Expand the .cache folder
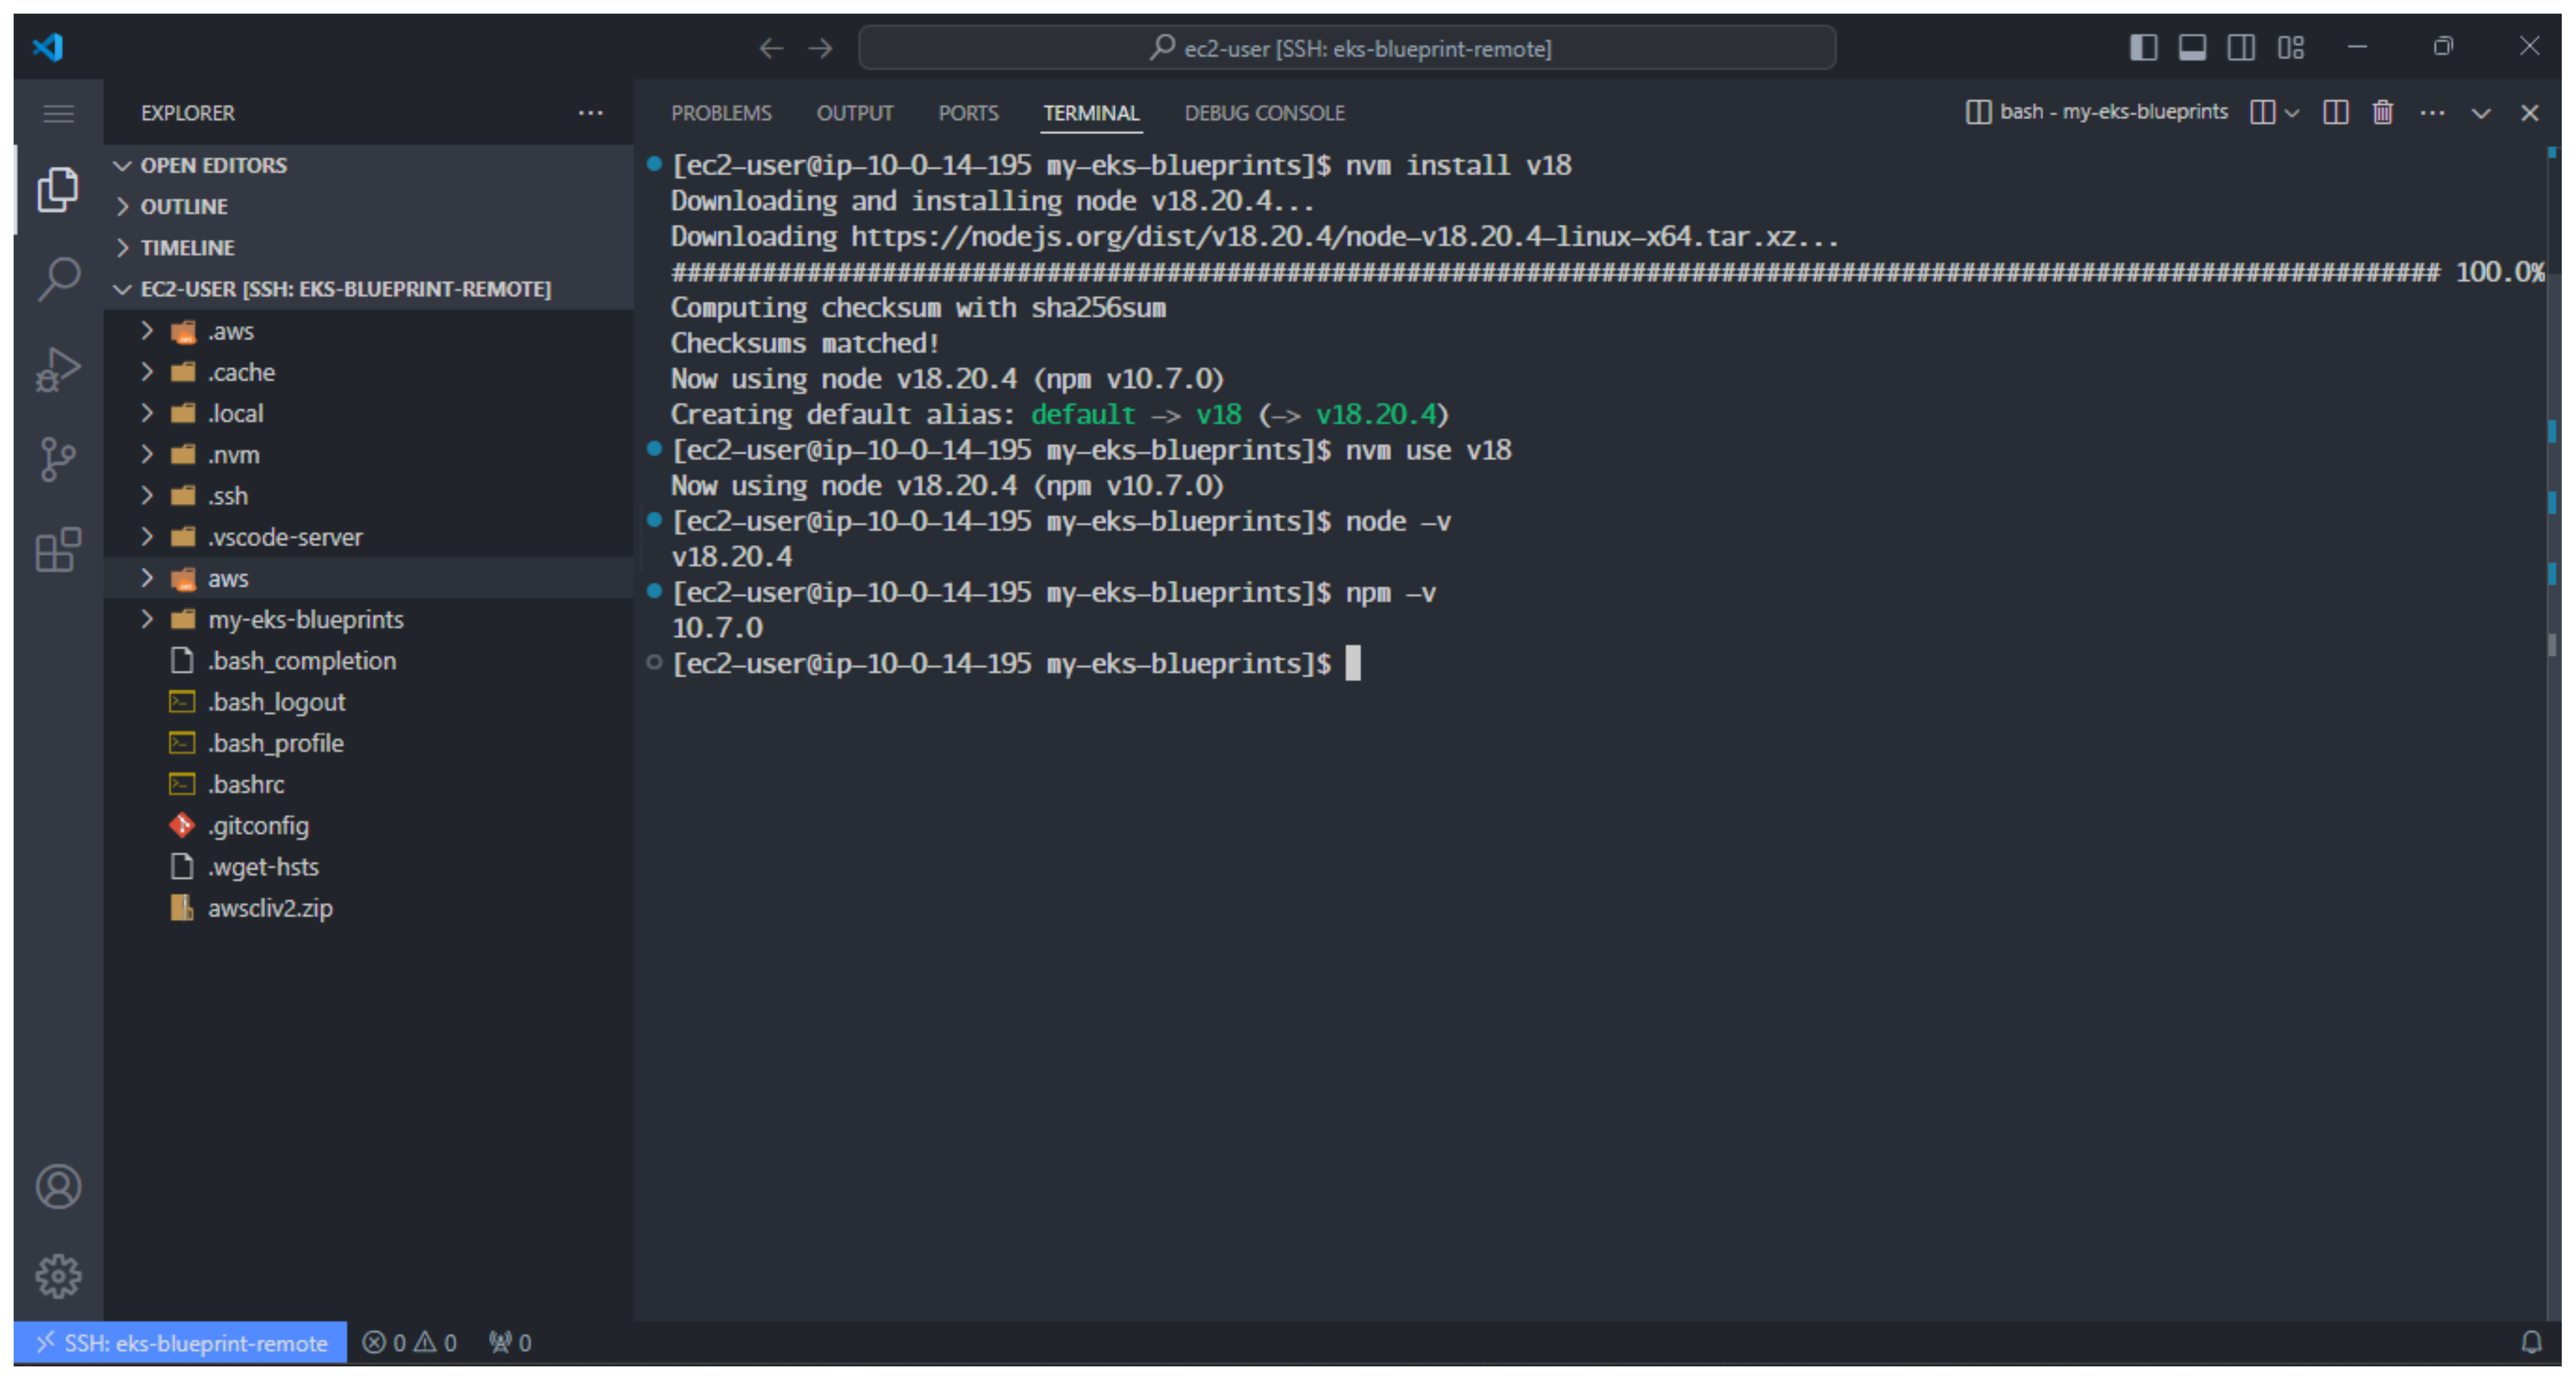Image resolution: width=2576 pixels, height=1380 pixels. tap(368, 372)
